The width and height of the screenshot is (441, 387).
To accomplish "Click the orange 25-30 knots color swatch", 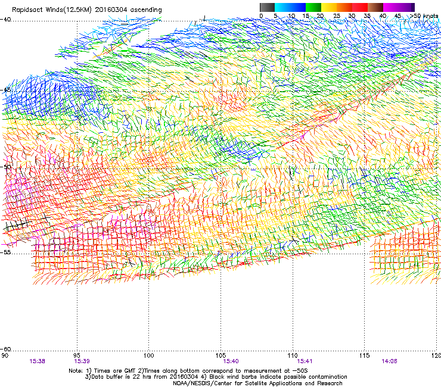I will point(344,7).
